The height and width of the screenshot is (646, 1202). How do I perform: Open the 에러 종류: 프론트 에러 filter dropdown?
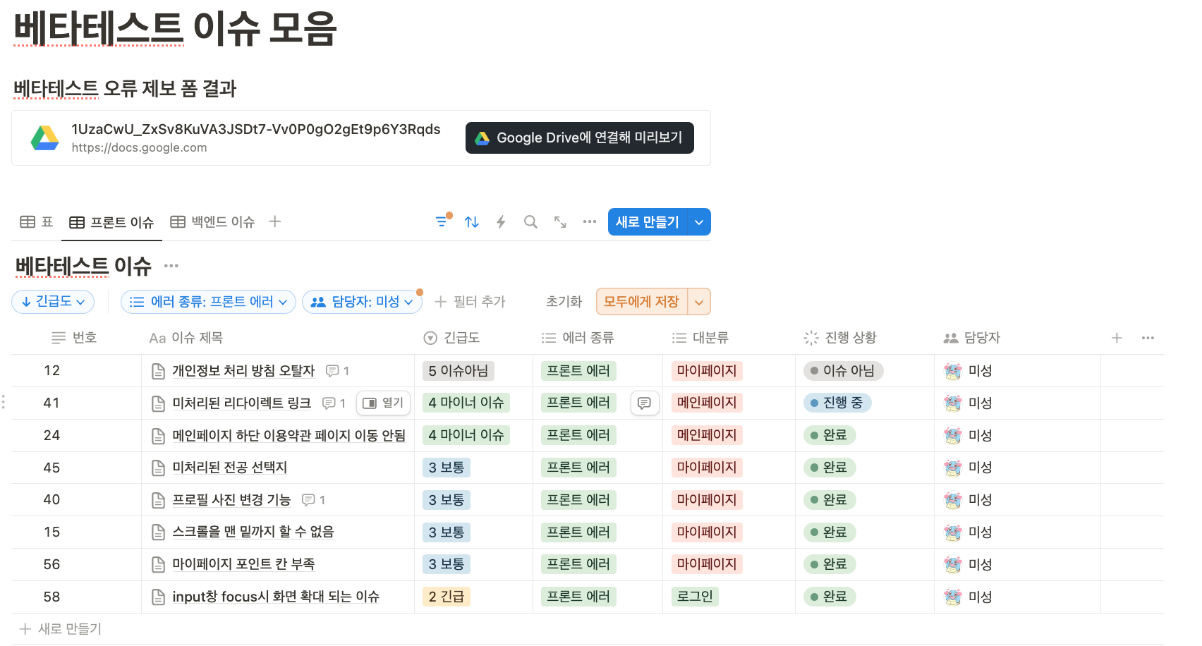(x=208, y=302)
